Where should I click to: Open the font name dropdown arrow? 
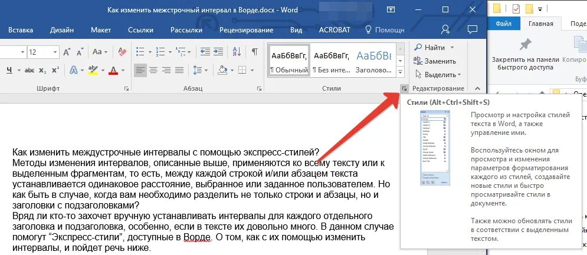(22, 52)
